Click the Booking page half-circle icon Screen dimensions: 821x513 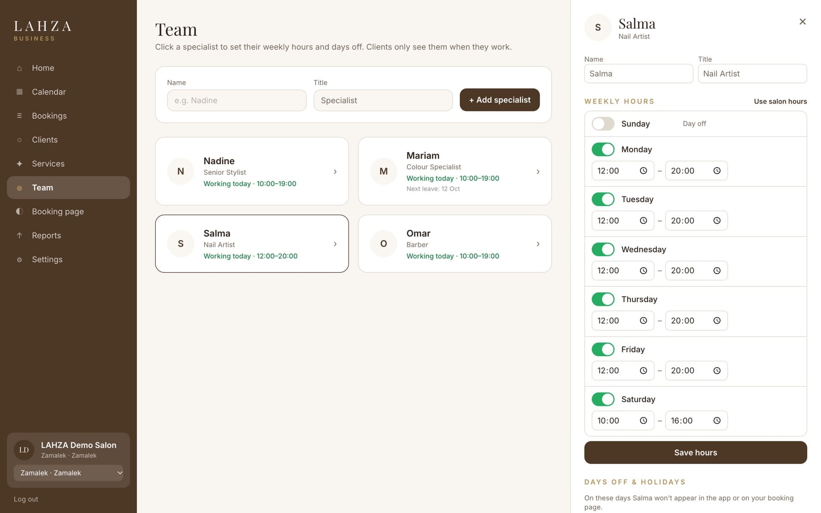click(x=19, y=212)
